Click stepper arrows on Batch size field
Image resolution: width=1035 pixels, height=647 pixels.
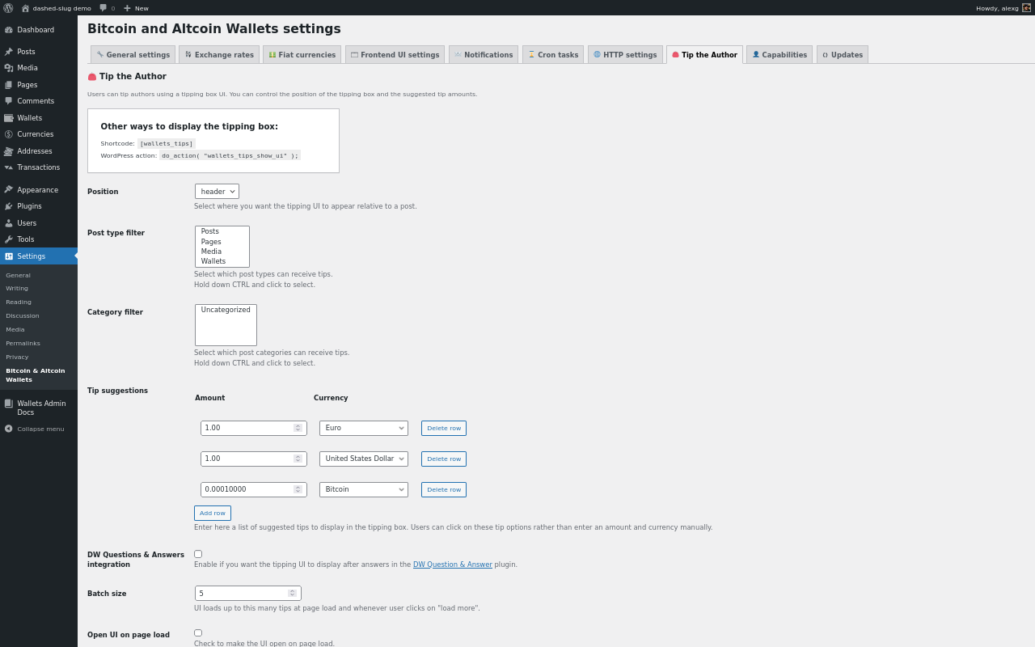(x=292, y=593)
